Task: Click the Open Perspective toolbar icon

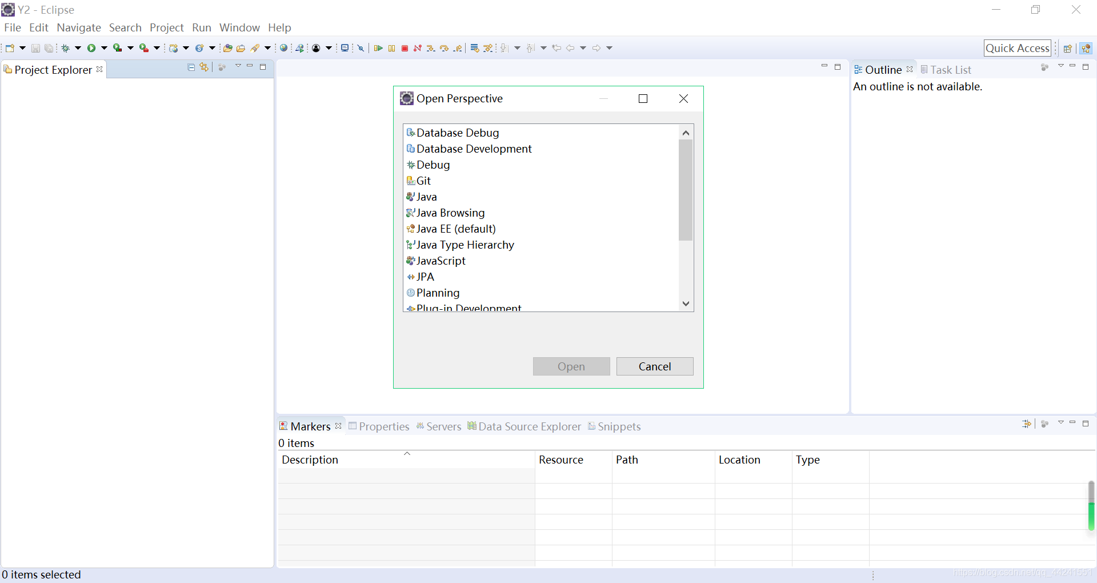Action: click(x=1067, y=49)
